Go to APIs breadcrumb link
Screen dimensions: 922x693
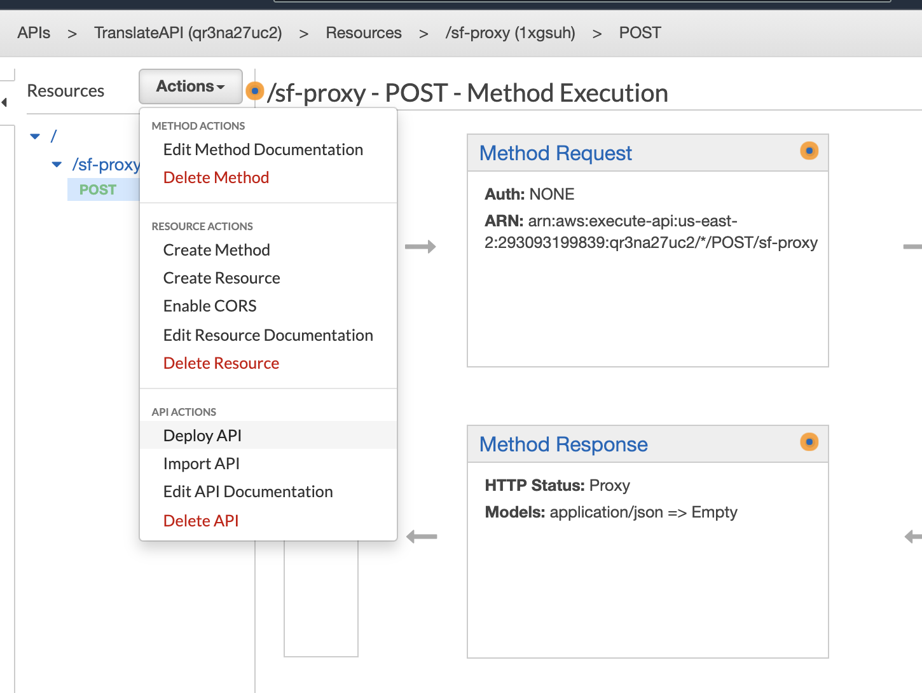(x=34, y=33)
